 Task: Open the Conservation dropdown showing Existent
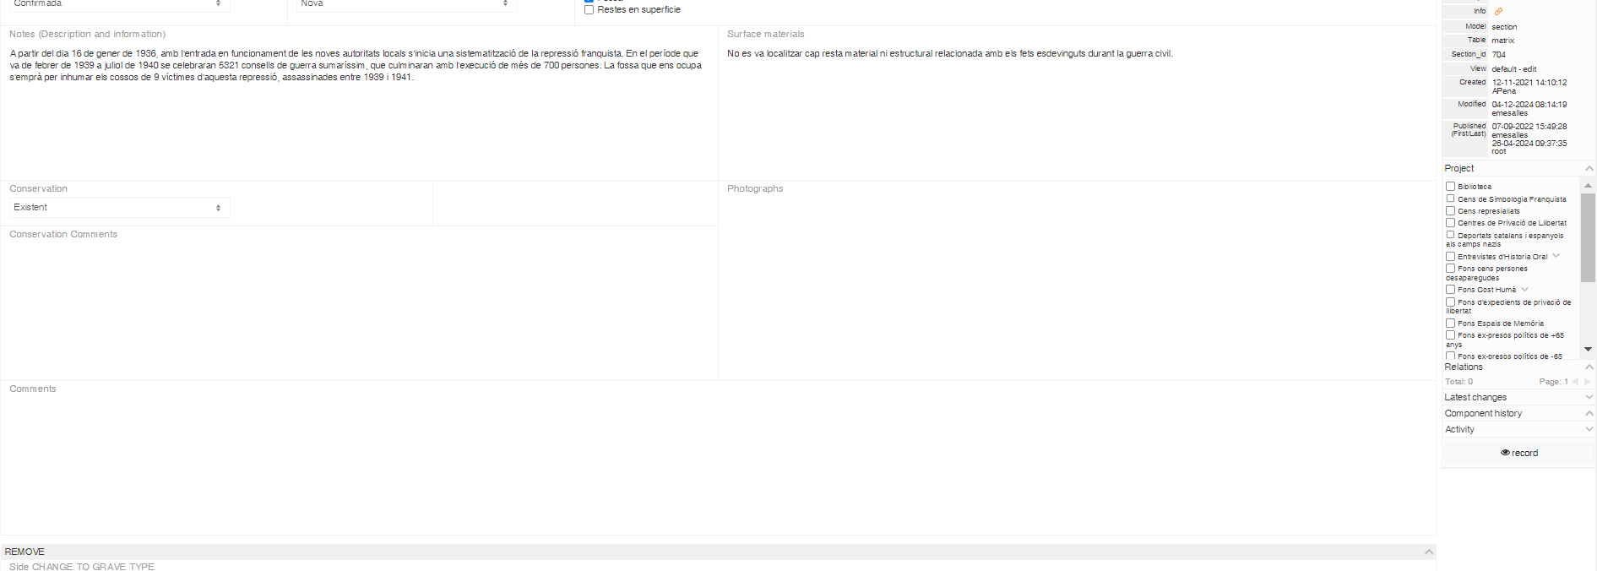pyautogui.click(x=119, y=208)
